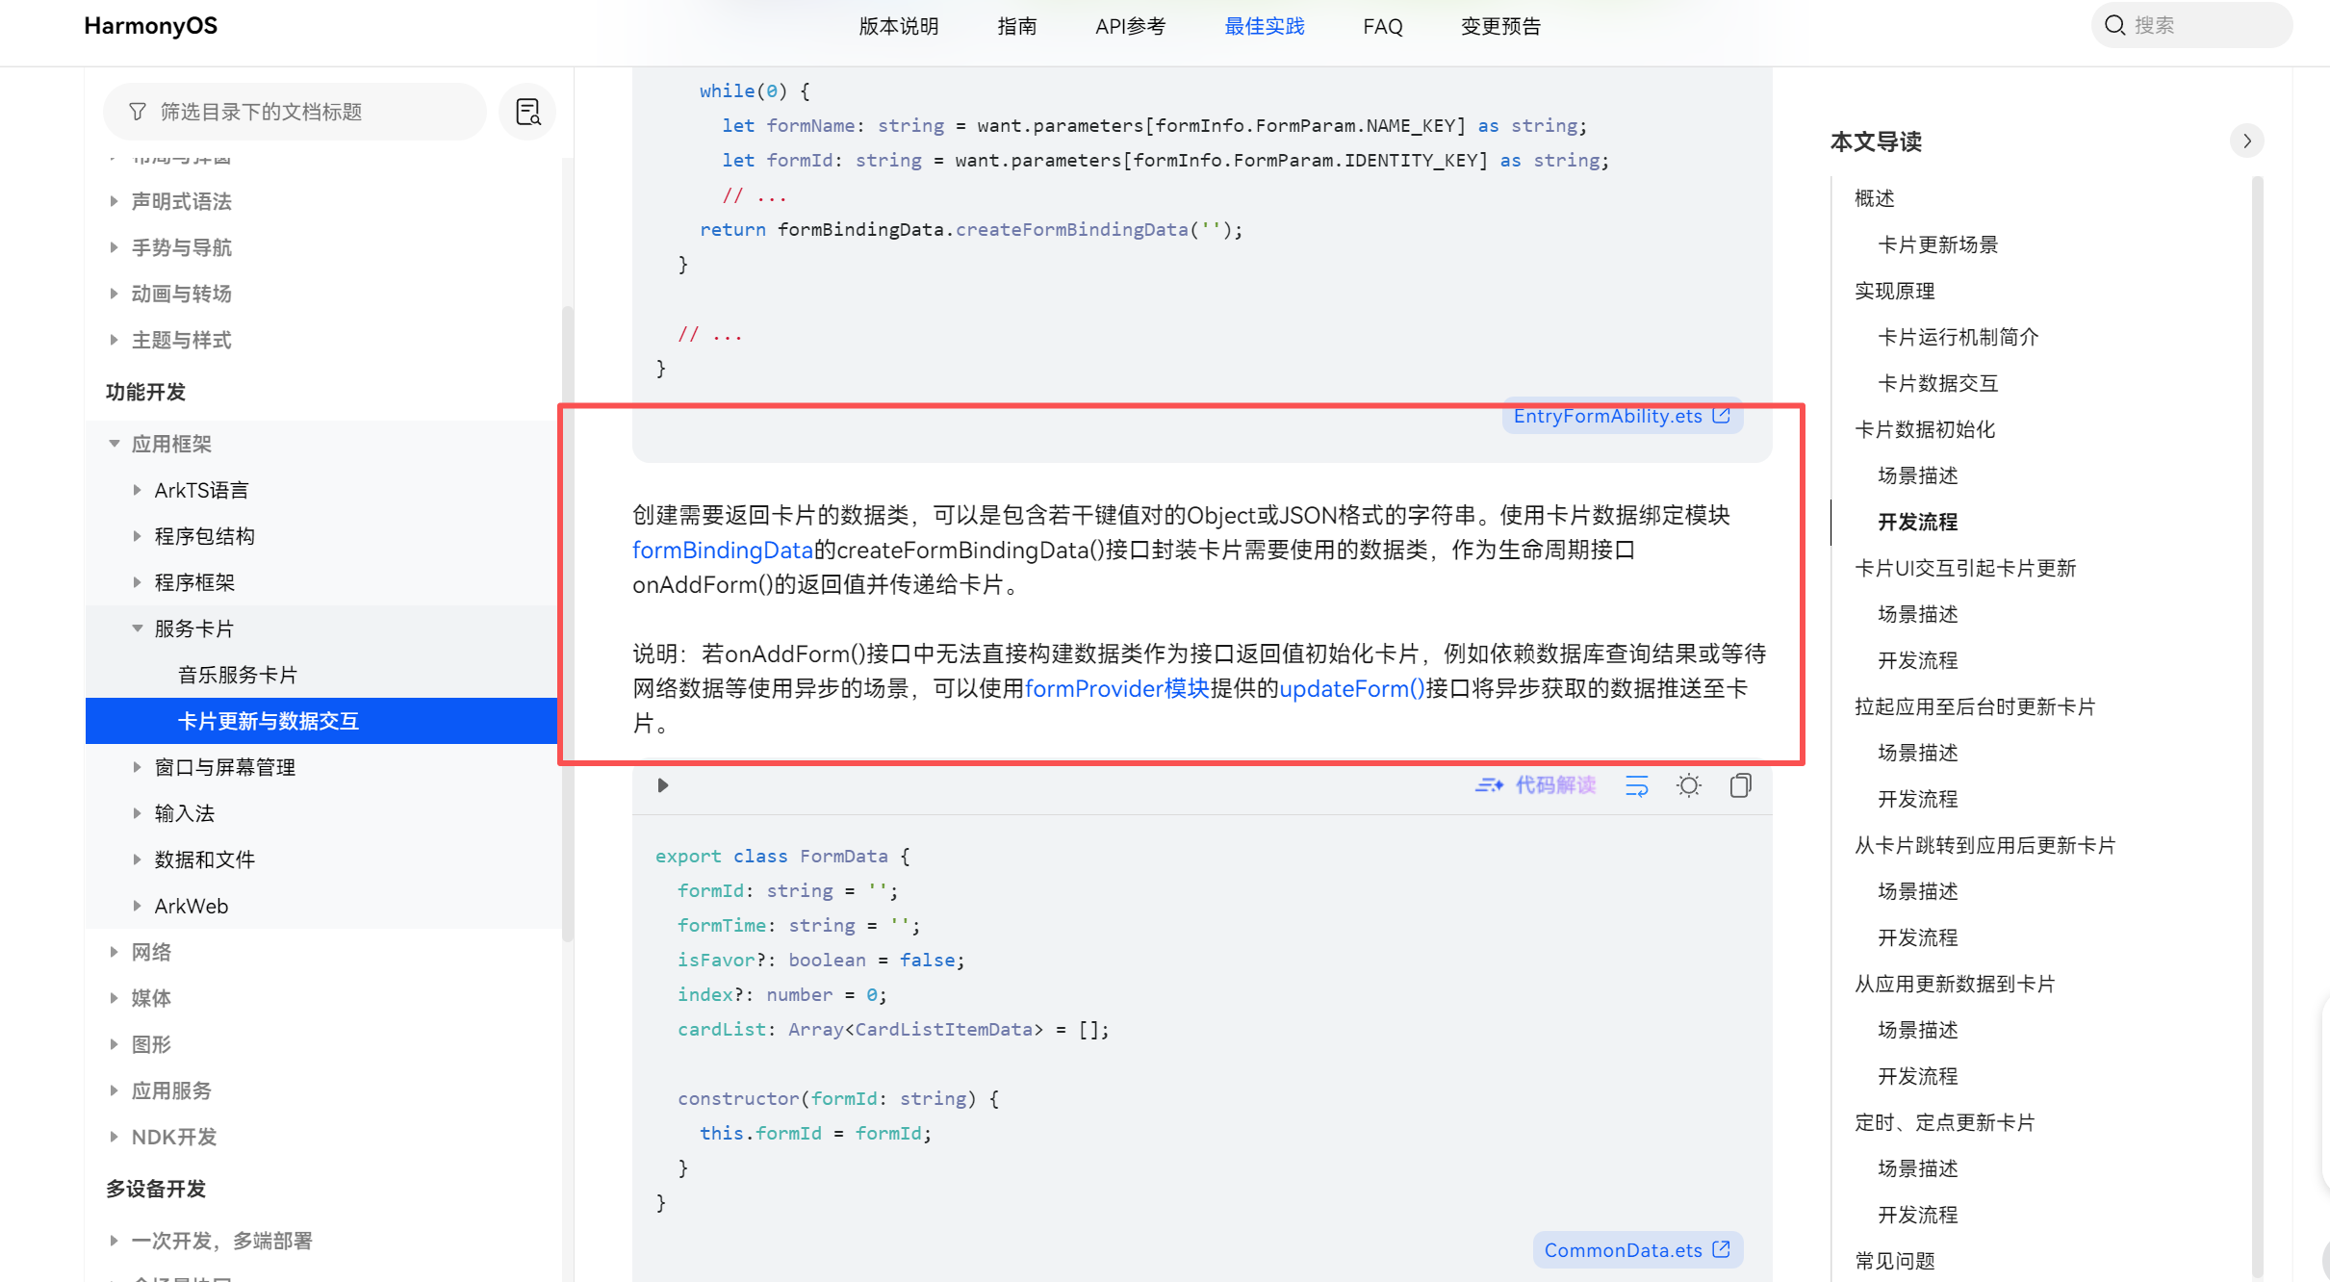Click the search magnifier icon

pos(2114,25)
